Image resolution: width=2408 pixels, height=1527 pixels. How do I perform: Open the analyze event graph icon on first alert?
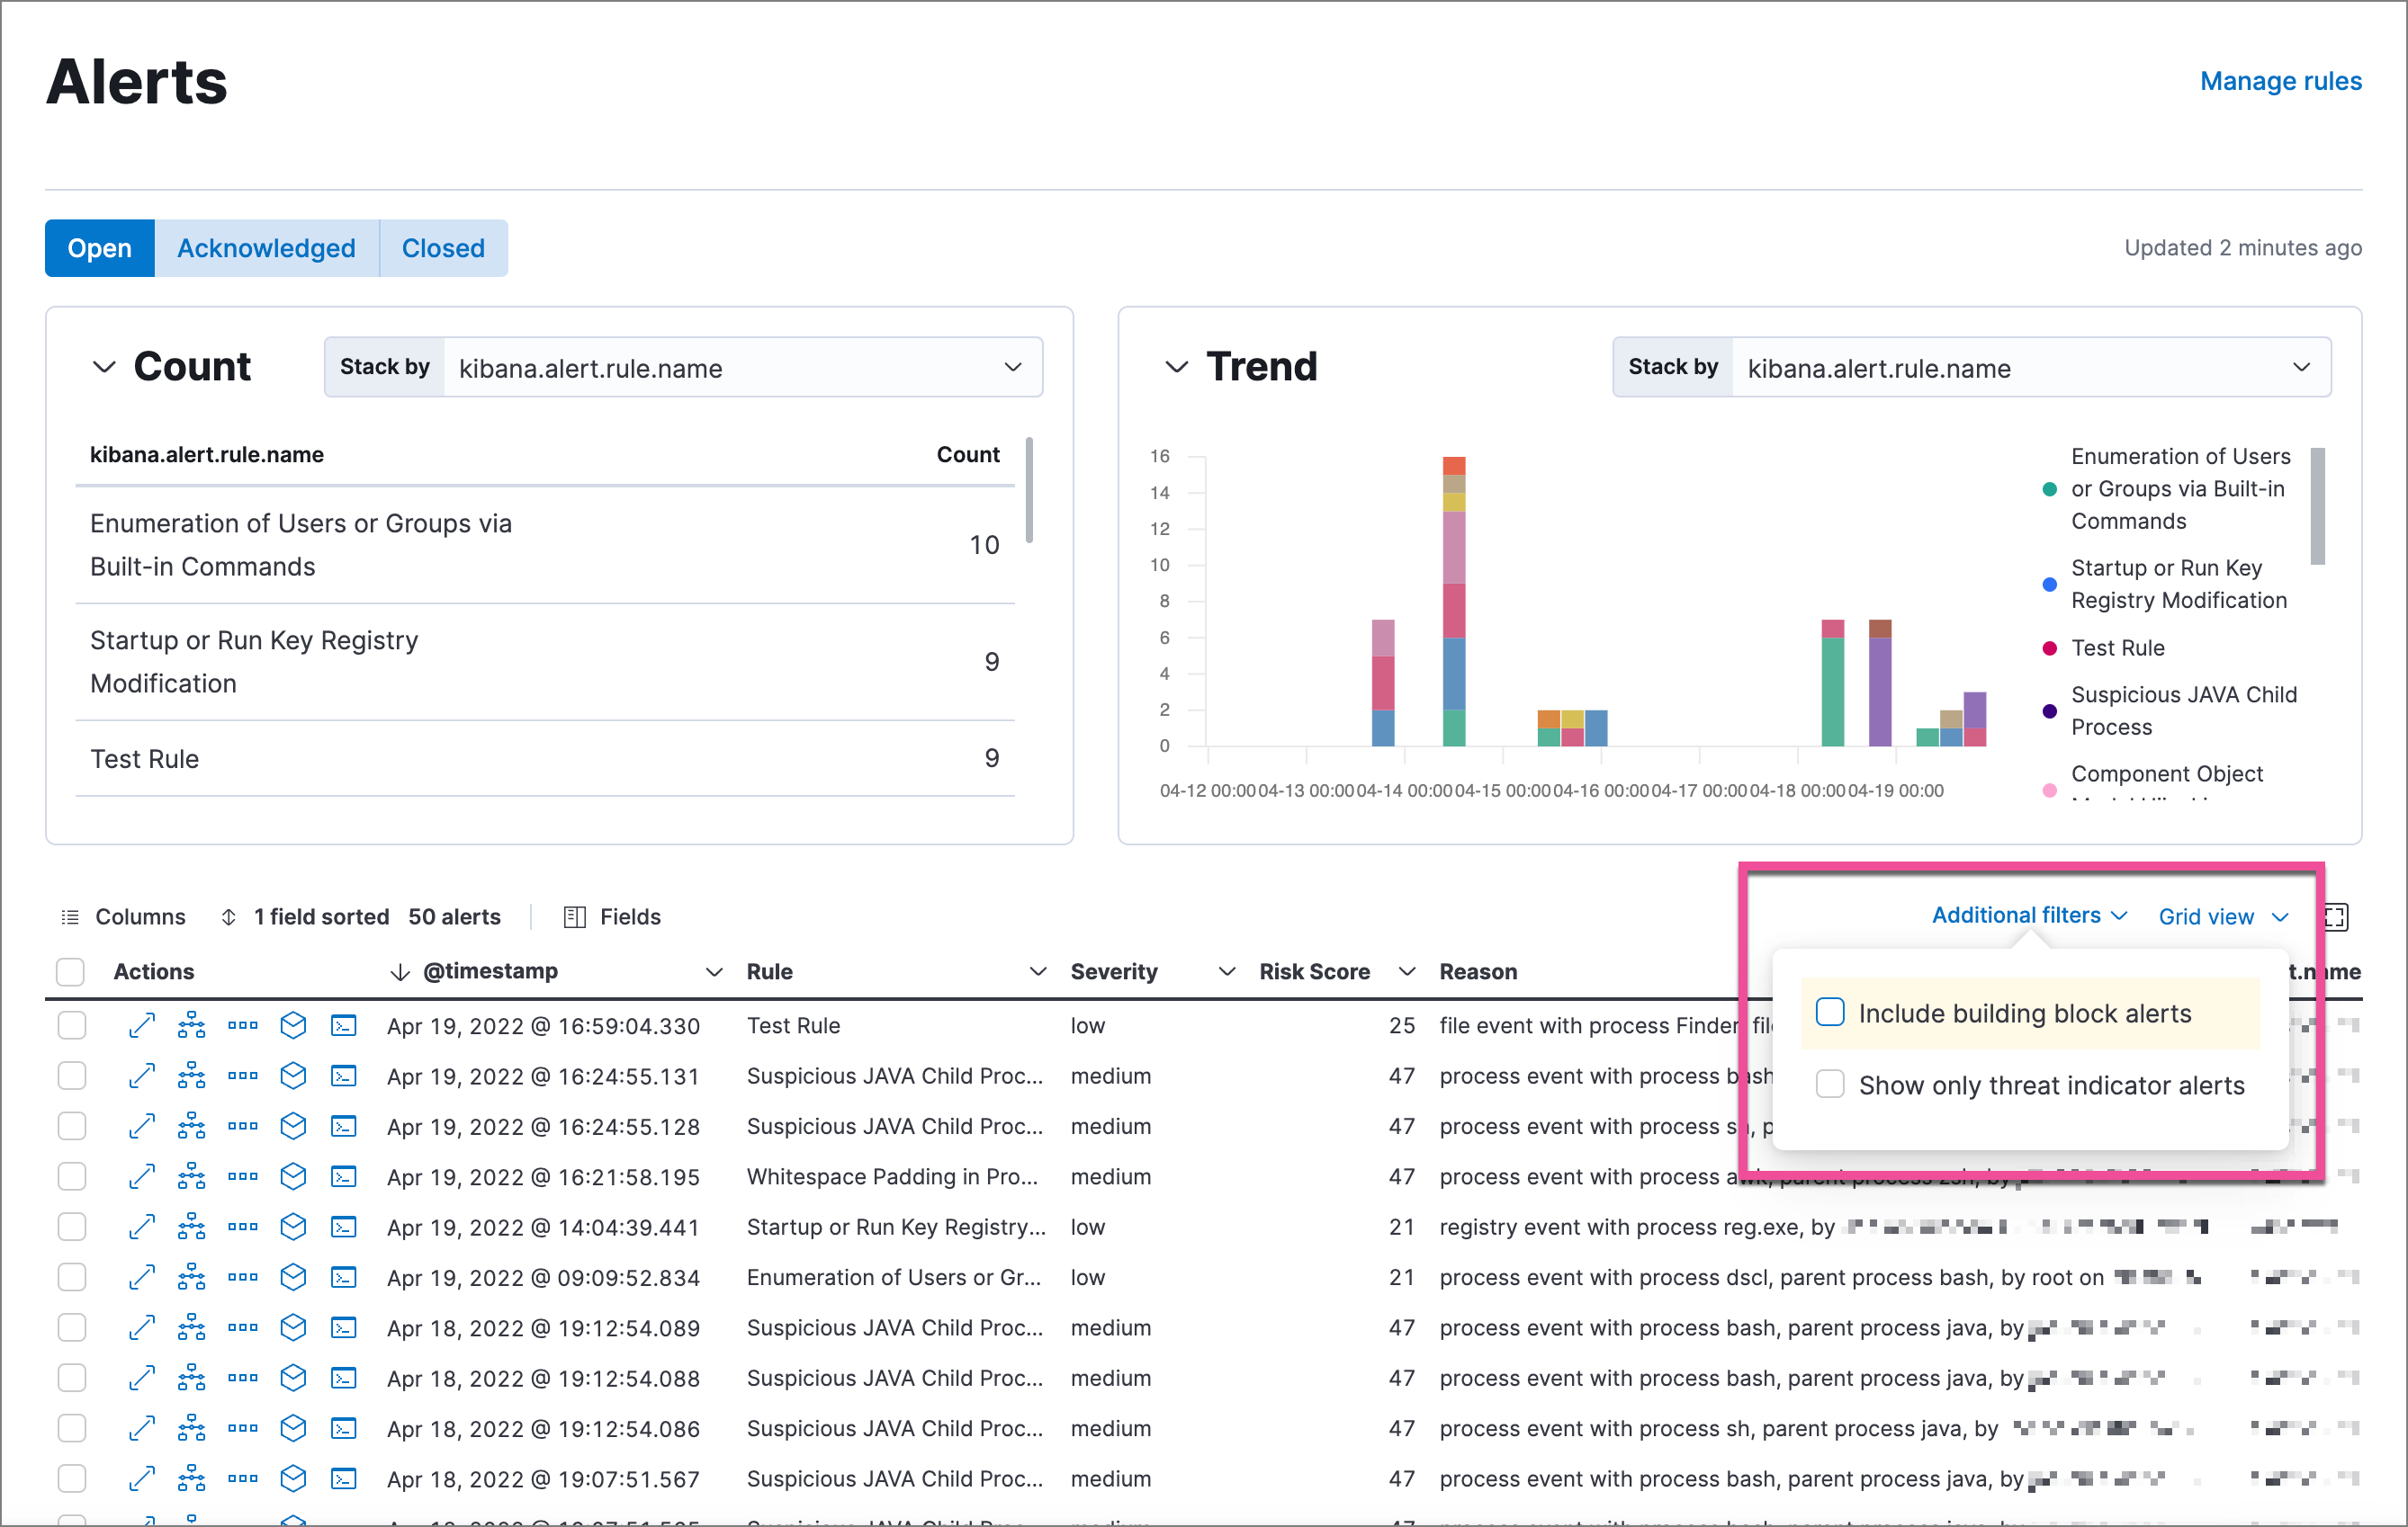pyautogui.click(x=192, y=1025)
